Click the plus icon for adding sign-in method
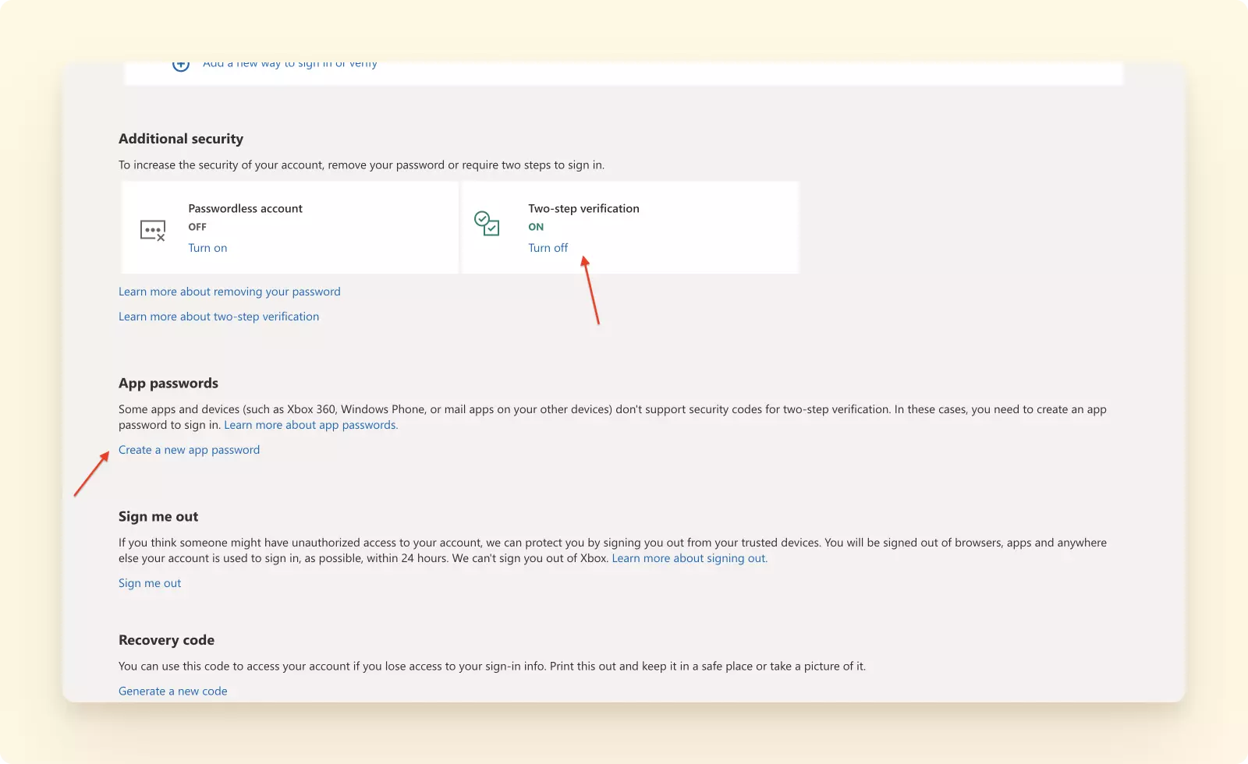The width and height of the screenshot is (1248, 764). 180,65
